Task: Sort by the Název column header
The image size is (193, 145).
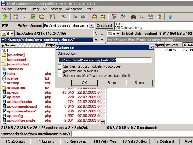Action: (23, 45)
